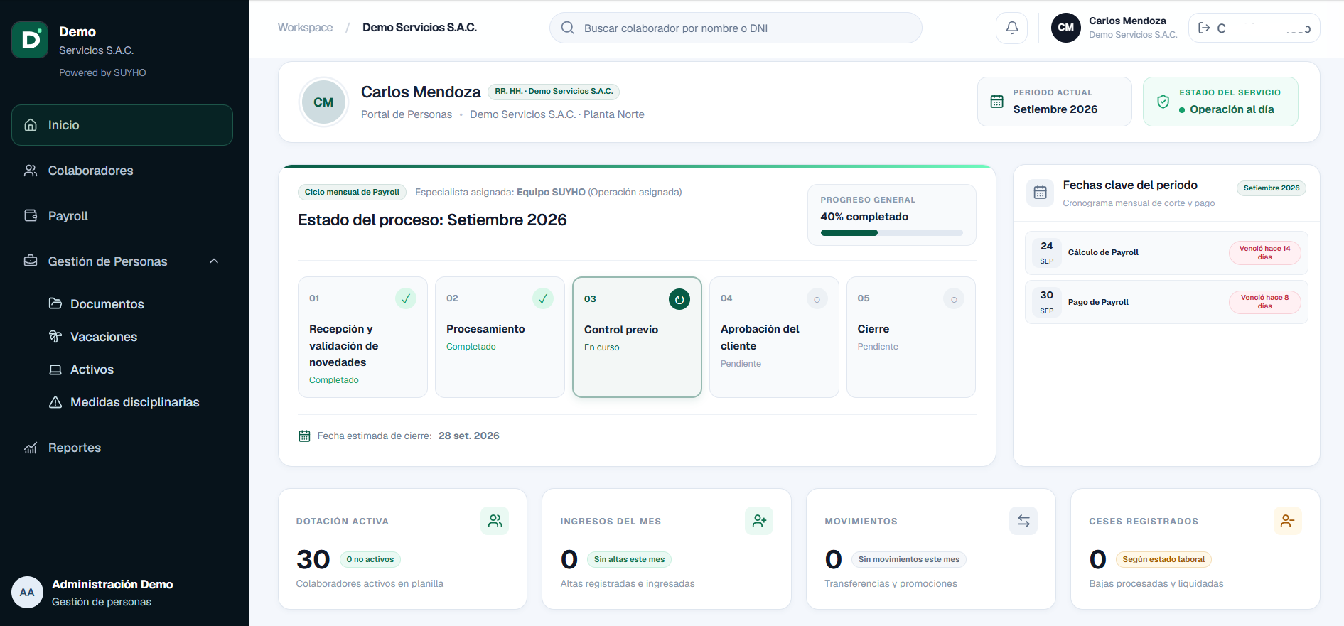Click the Control previo step card
Image resolution: width=1344 pixels, height=626 pixels.
pos(637,337)
